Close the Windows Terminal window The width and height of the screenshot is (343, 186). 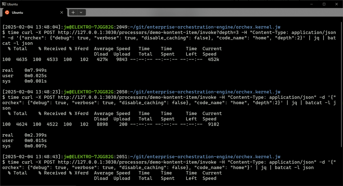[x=336, y=4]
